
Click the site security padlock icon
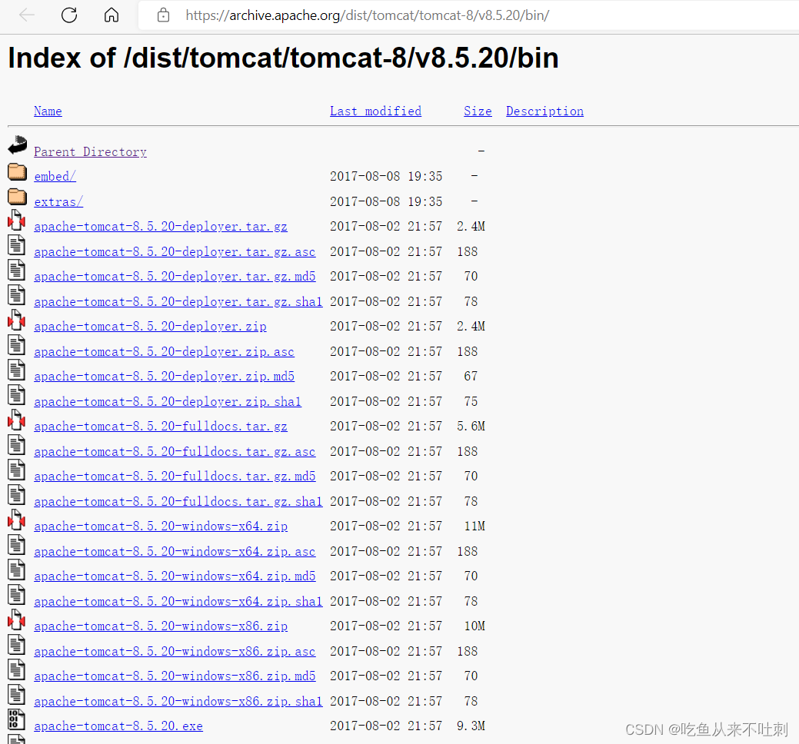[x=162, y=15]
